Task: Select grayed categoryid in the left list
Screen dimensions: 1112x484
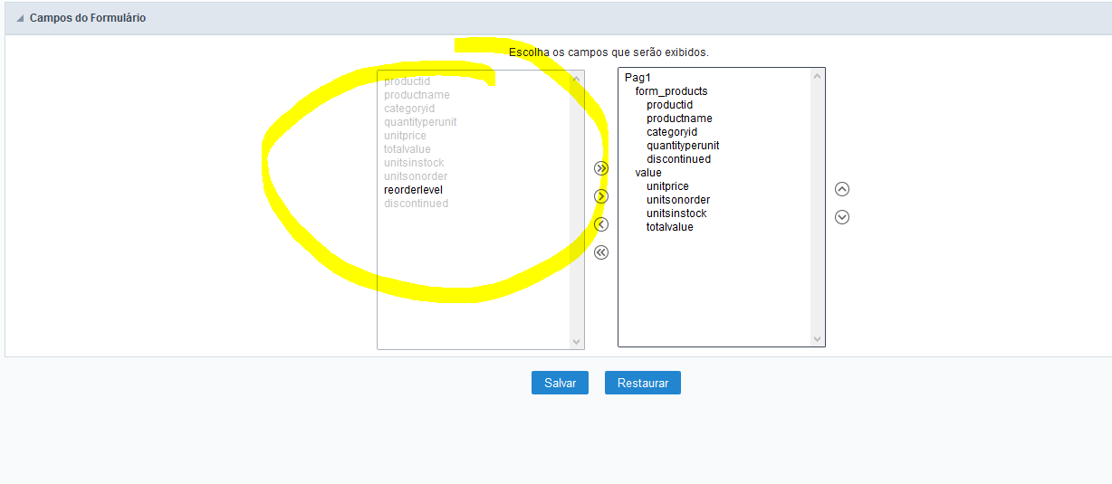Action: tap(409, 109)
